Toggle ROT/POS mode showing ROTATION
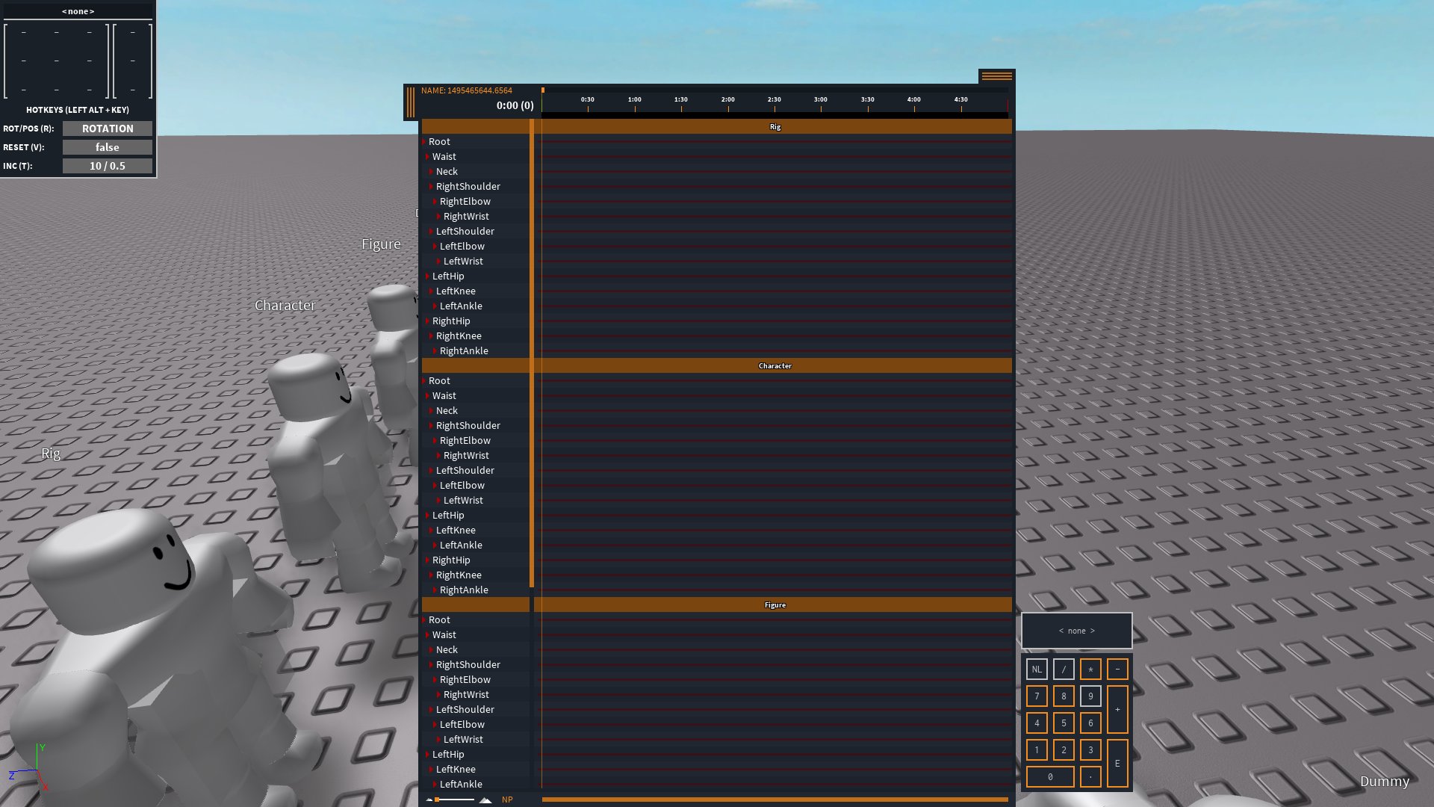Viewport: 1434px width, 807px height. pyautogui.click(x=107, y=129)
